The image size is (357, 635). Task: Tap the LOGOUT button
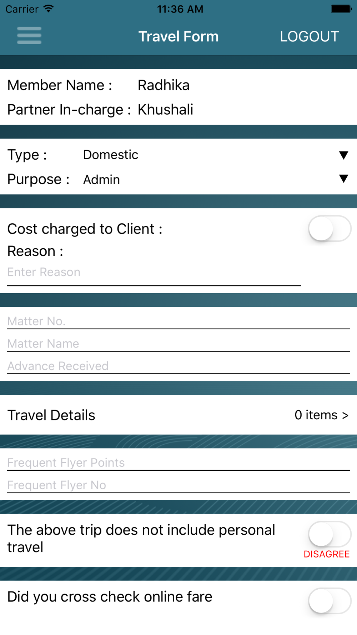pos(309,36)
